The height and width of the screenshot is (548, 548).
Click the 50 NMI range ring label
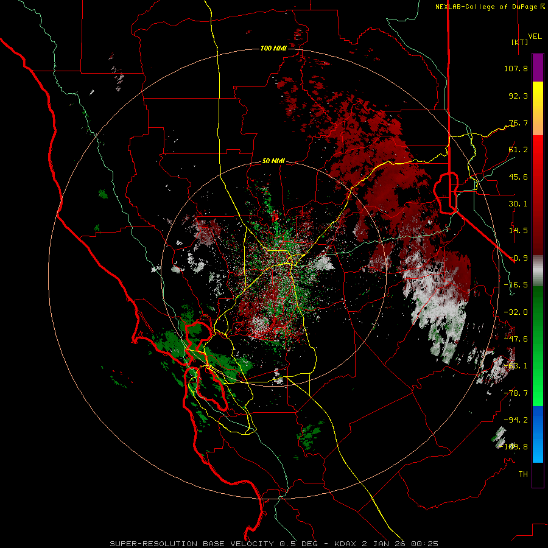(x=273, y=161)
